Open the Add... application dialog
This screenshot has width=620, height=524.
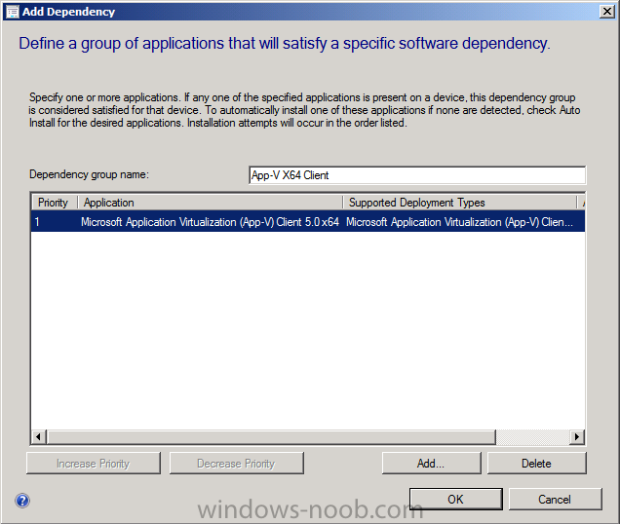pyautogui.click(x=432, y=464)
